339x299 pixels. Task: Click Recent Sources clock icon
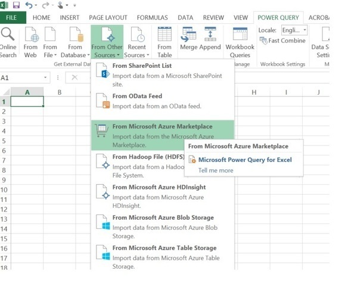click(x=138, y=34)
